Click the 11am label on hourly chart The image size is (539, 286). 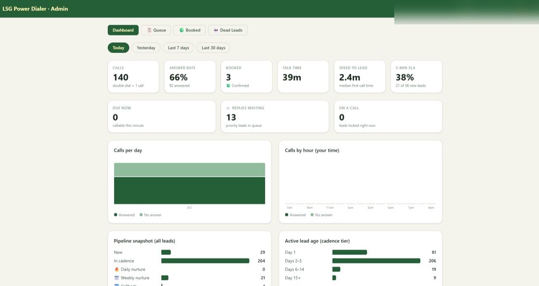click(330, 208)
